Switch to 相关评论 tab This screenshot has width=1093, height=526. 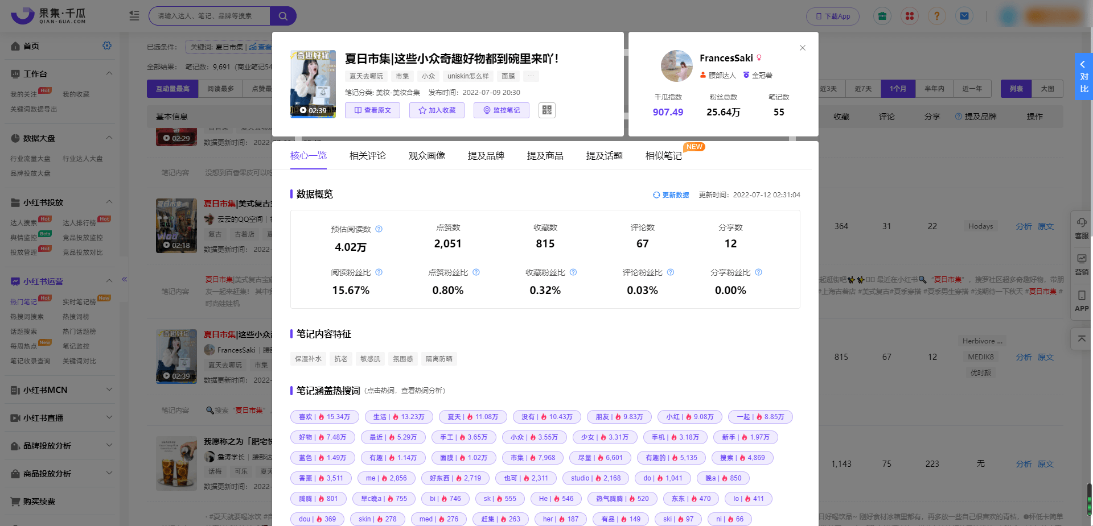pos(367,156)
